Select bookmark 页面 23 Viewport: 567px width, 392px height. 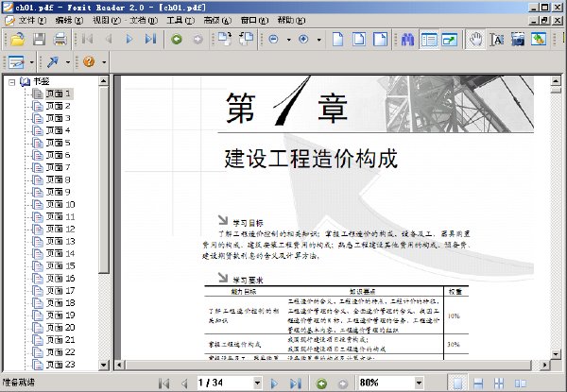coord(60,365)
